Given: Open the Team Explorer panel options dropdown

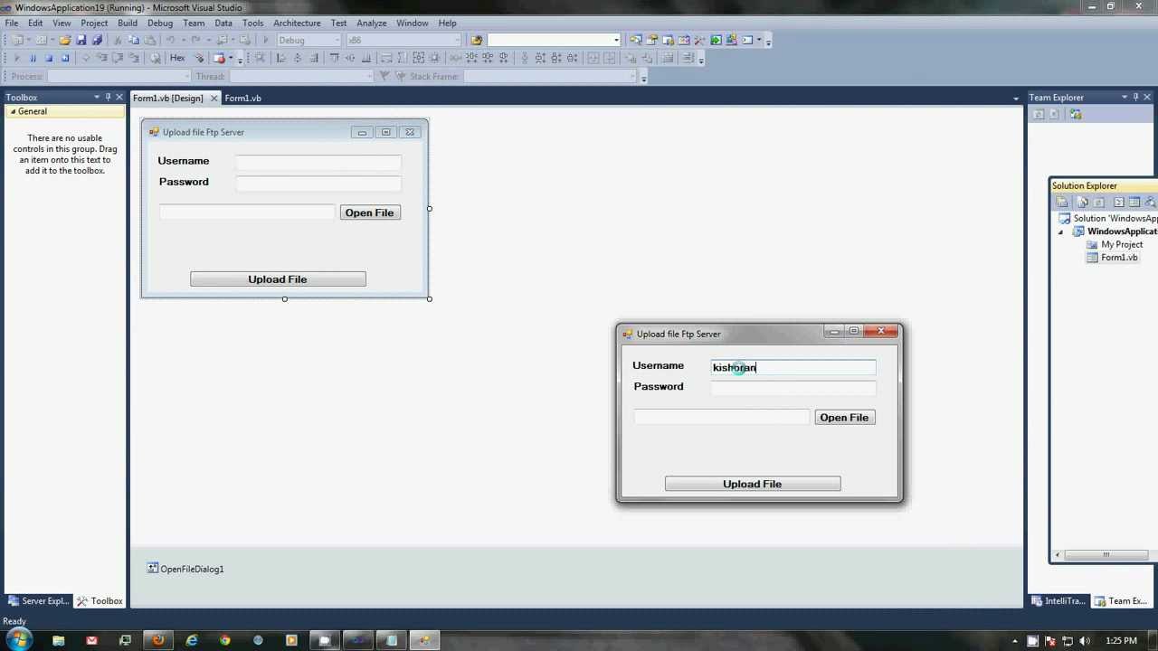Looking at the screenshot, I should click(1124, 97).
